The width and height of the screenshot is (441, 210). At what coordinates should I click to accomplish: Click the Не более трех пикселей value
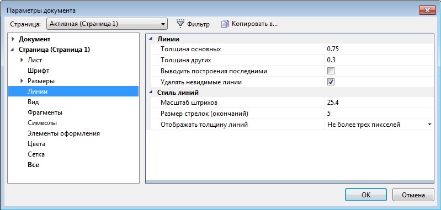(363, 125)
